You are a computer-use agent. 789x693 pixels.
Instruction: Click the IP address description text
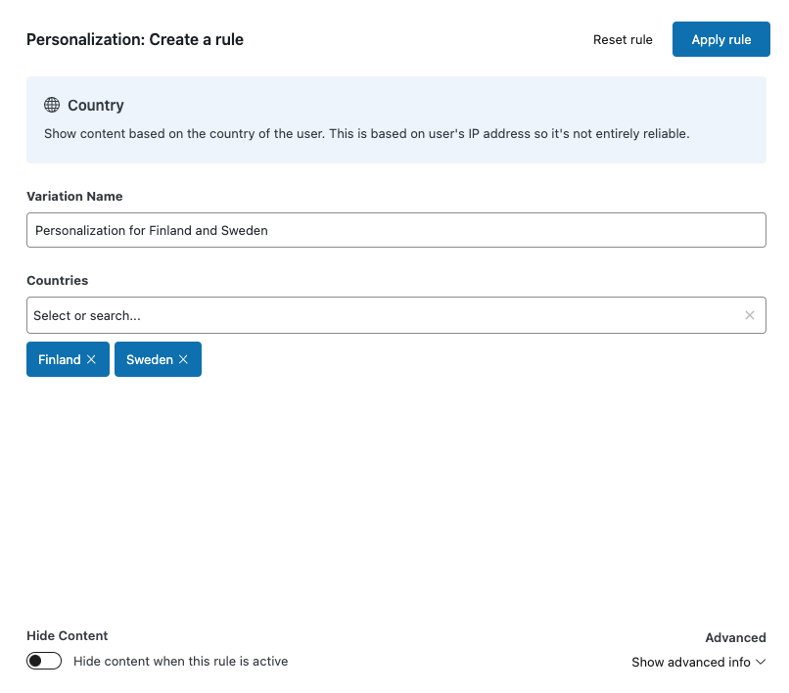367,133
